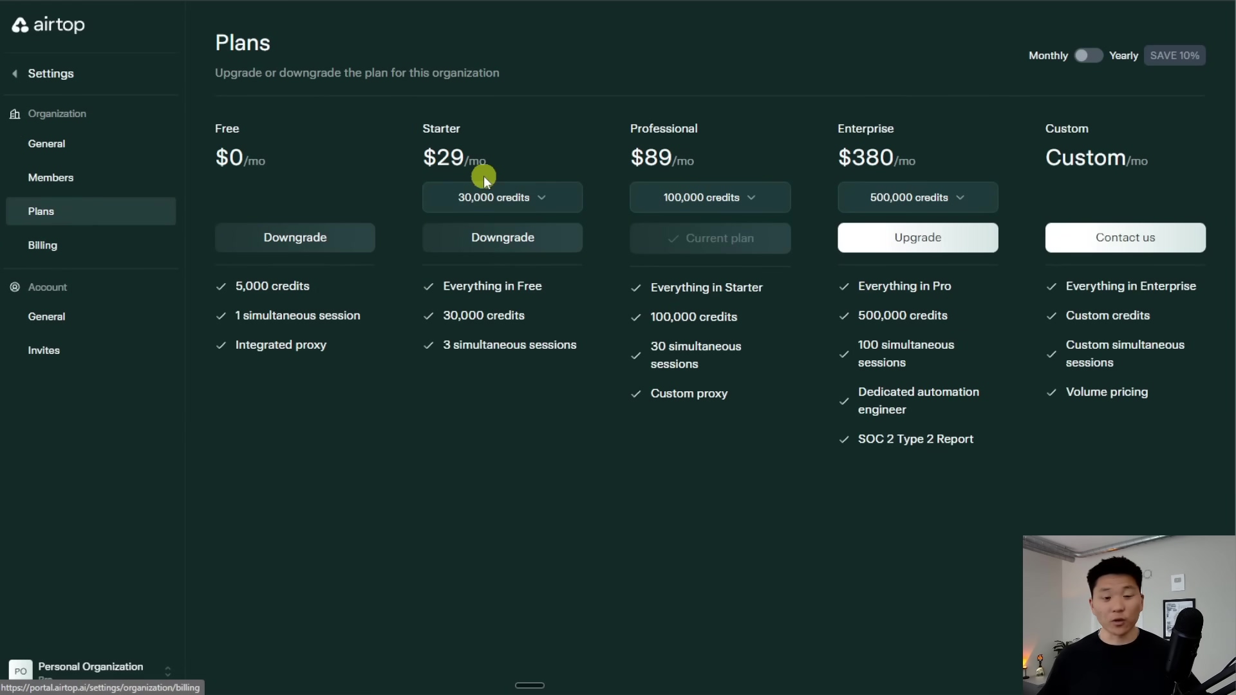Click the airtop logo
1236x695 pixels.
pyautogui.click(x=48, y=24)
